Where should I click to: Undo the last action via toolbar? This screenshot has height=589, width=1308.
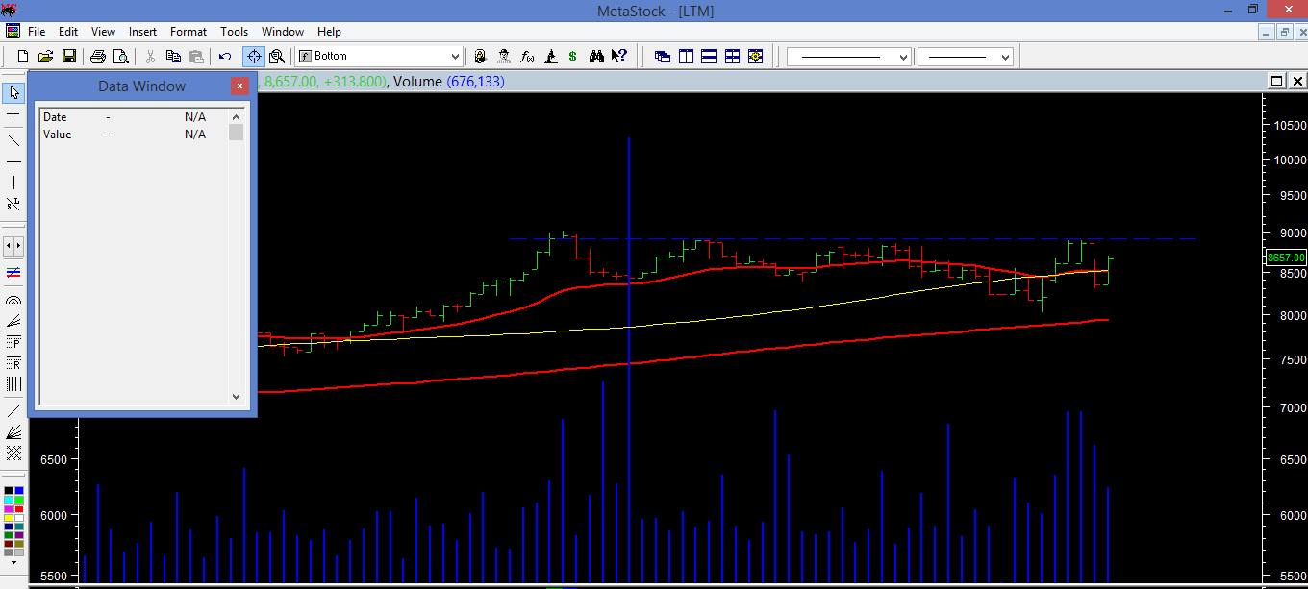225,57
